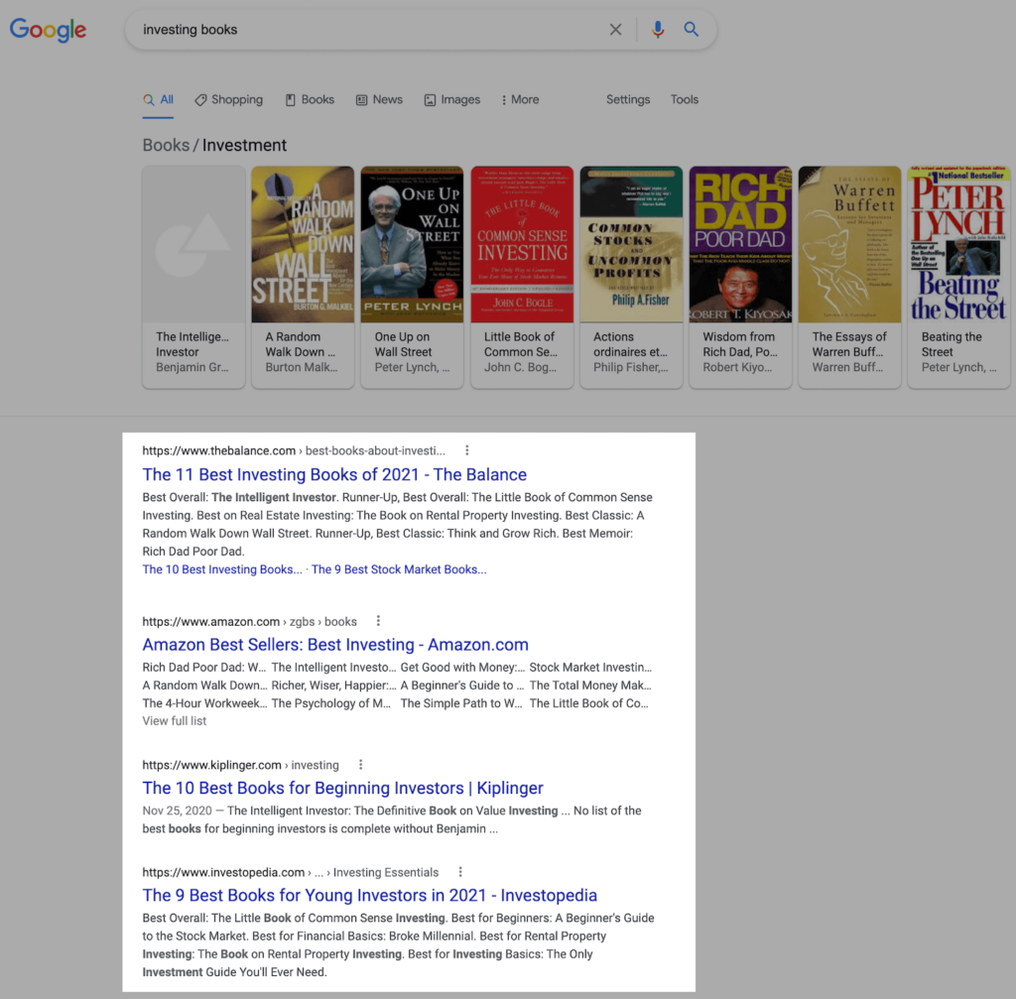Click 'View full list' under Amazon result
Viewport: 1016px width, 999px height.
(175, 721)
